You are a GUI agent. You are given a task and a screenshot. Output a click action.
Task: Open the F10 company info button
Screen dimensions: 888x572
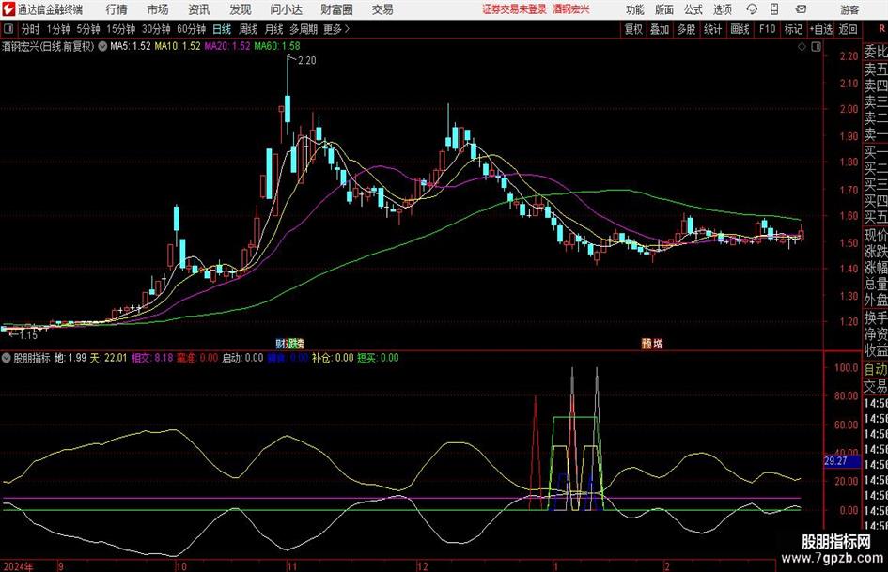(768, 29)
